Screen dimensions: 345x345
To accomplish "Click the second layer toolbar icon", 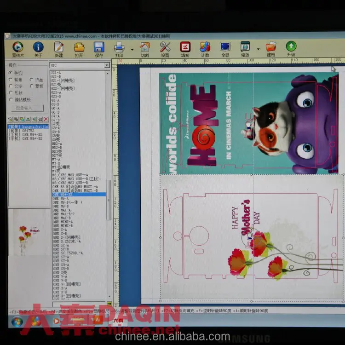I will [x=16, y=119].
